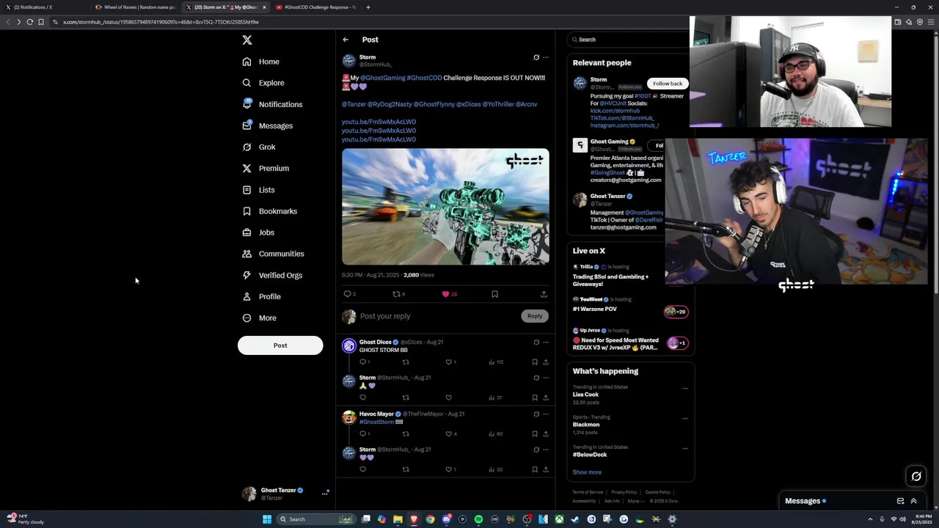Click new message icon in Messages drawer
The height and width of the screenshot is (528, 939).
pyautogui.click(x=900, y=501)
